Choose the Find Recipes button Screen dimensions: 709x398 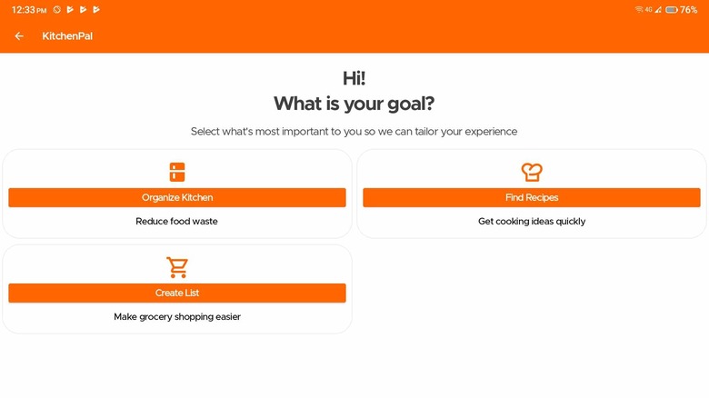[532, 197]
